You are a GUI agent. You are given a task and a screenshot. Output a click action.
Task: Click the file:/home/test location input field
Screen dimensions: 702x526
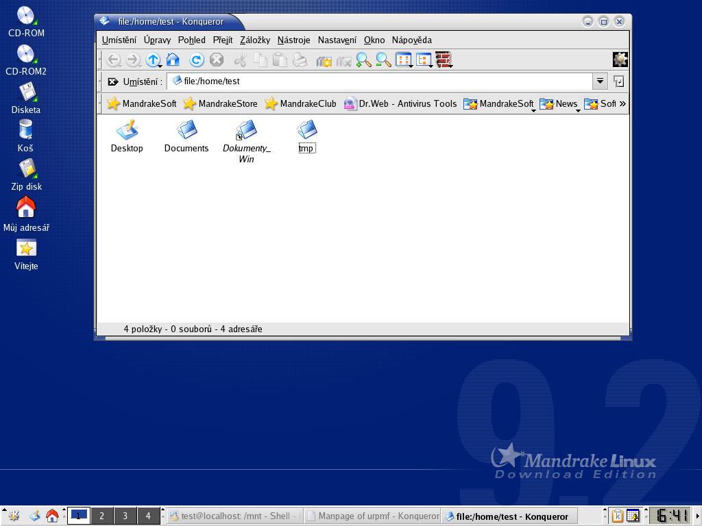[380, 82]
